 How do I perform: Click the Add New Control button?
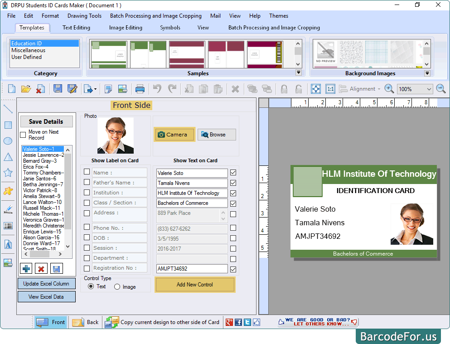tap(195, 285)
